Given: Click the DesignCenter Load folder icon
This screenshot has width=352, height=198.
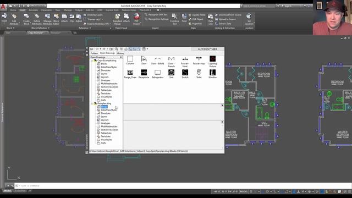Looking at the screenshot, I should click(92, 49).
